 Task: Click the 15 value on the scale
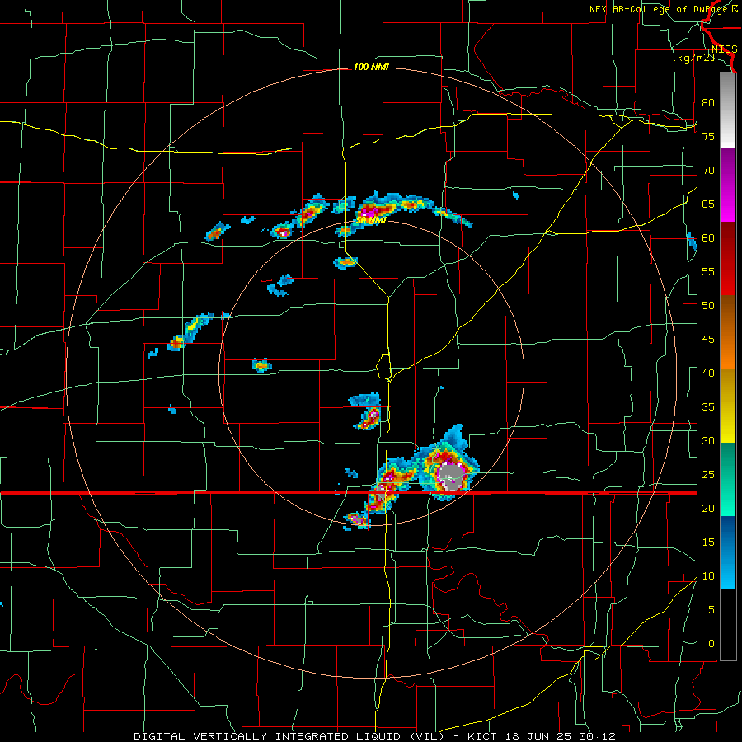(x=708, y=542)
